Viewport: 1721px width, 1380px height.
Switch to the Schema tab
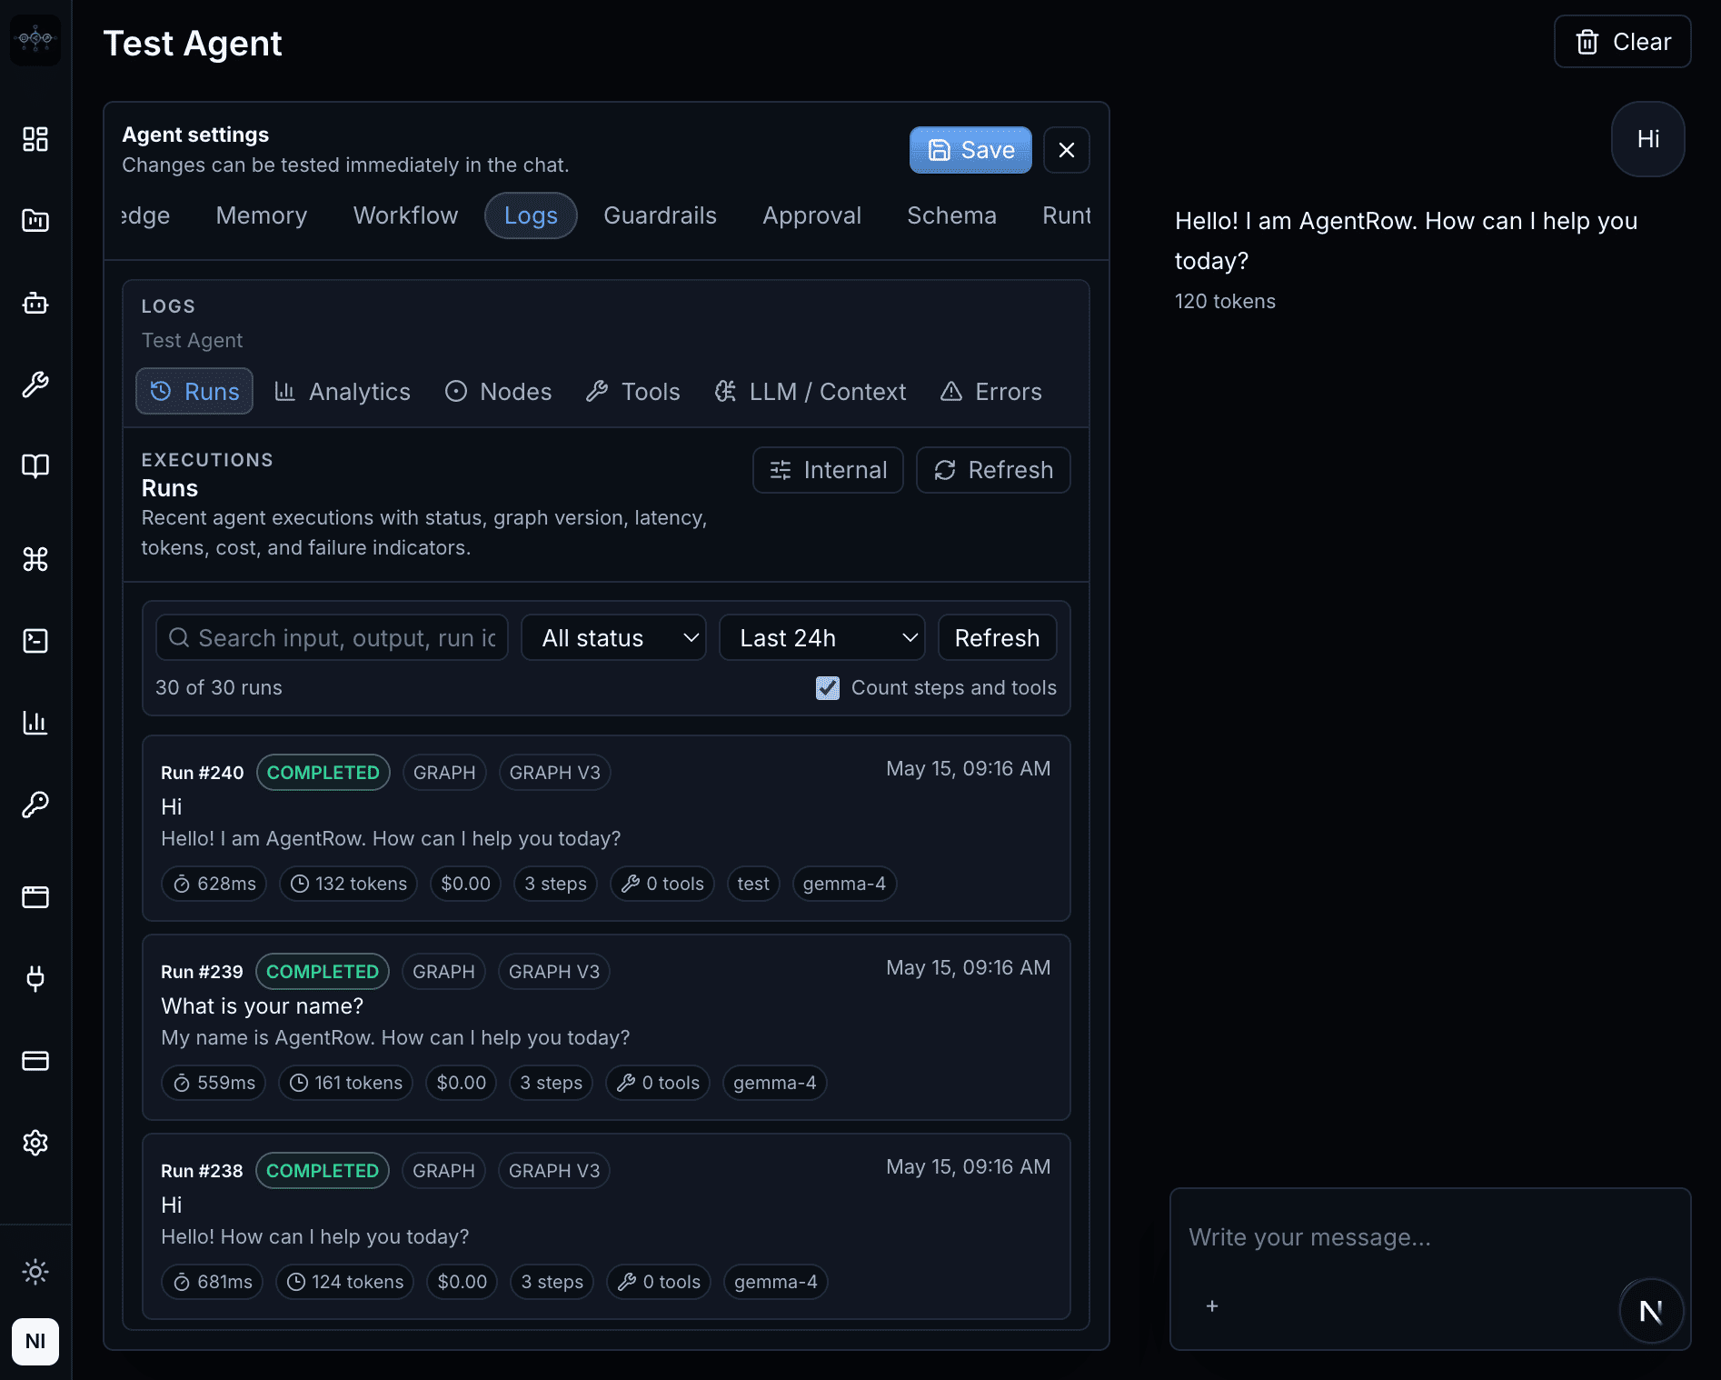[x=951, y=215]
